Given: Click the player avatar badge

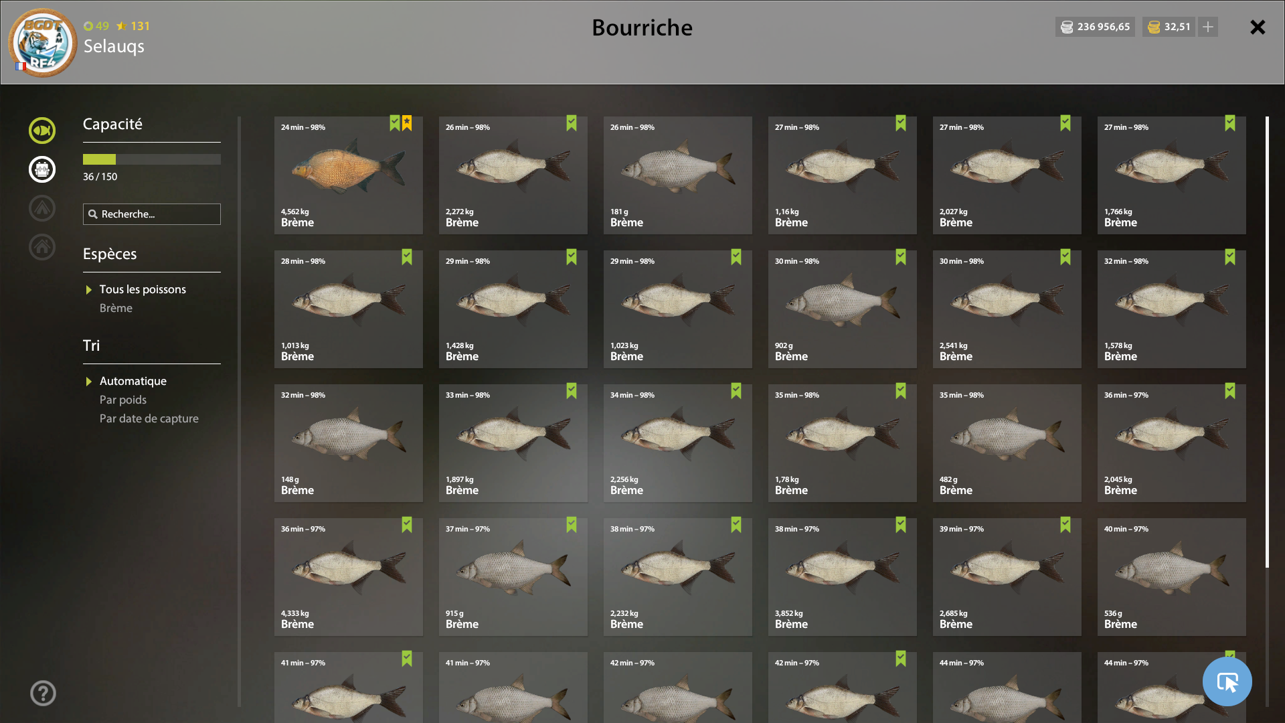Looking at the screenshot, I should [42, 42].
